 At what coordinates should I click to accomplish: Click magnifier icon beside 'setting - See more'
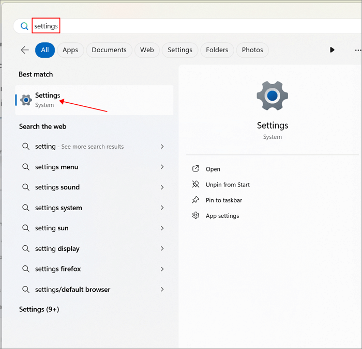(x=26, y=146)
